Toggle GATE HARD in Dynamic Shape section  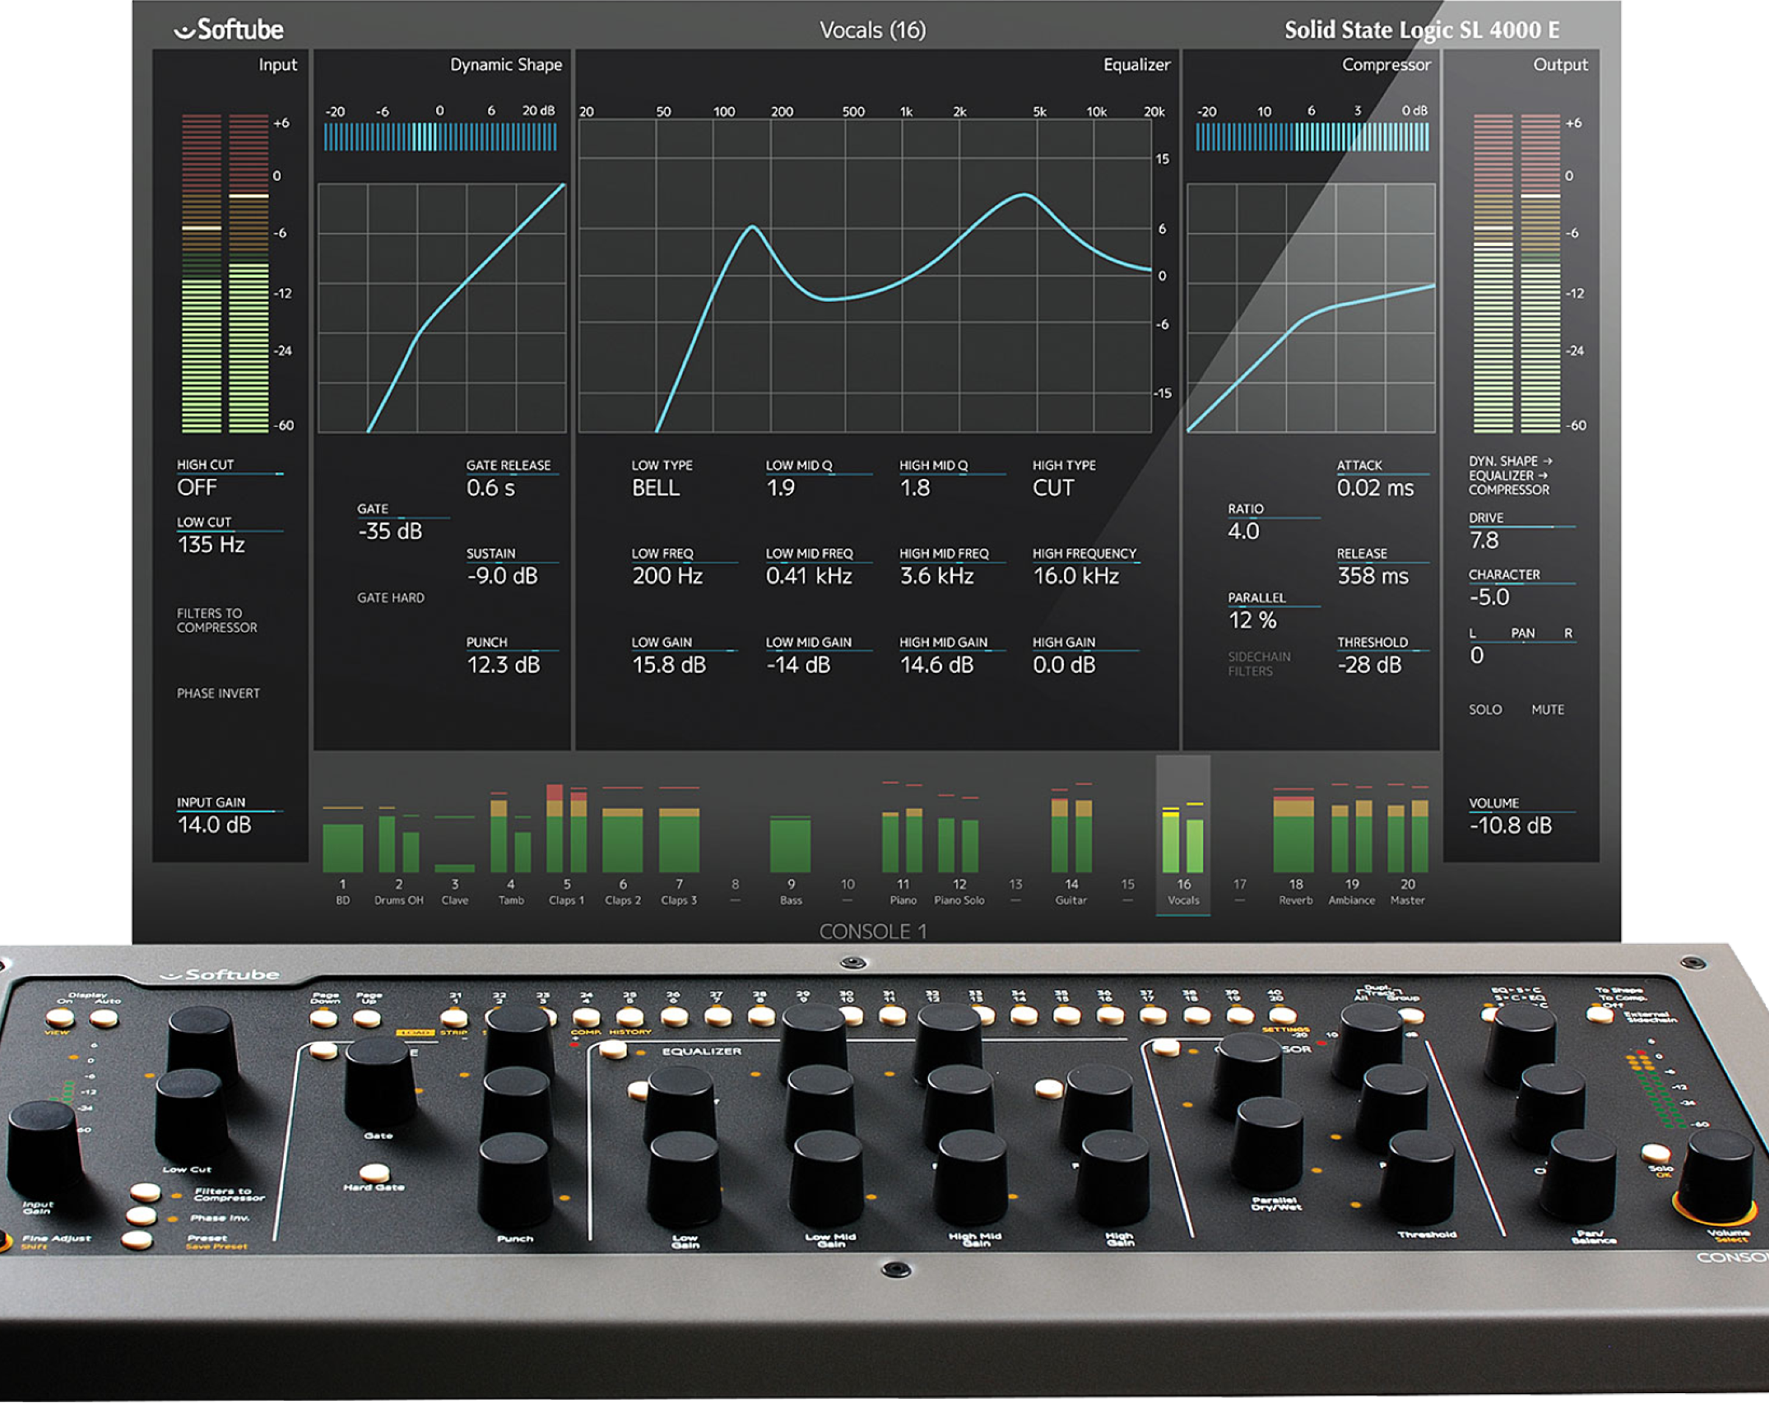coord(390,598)
